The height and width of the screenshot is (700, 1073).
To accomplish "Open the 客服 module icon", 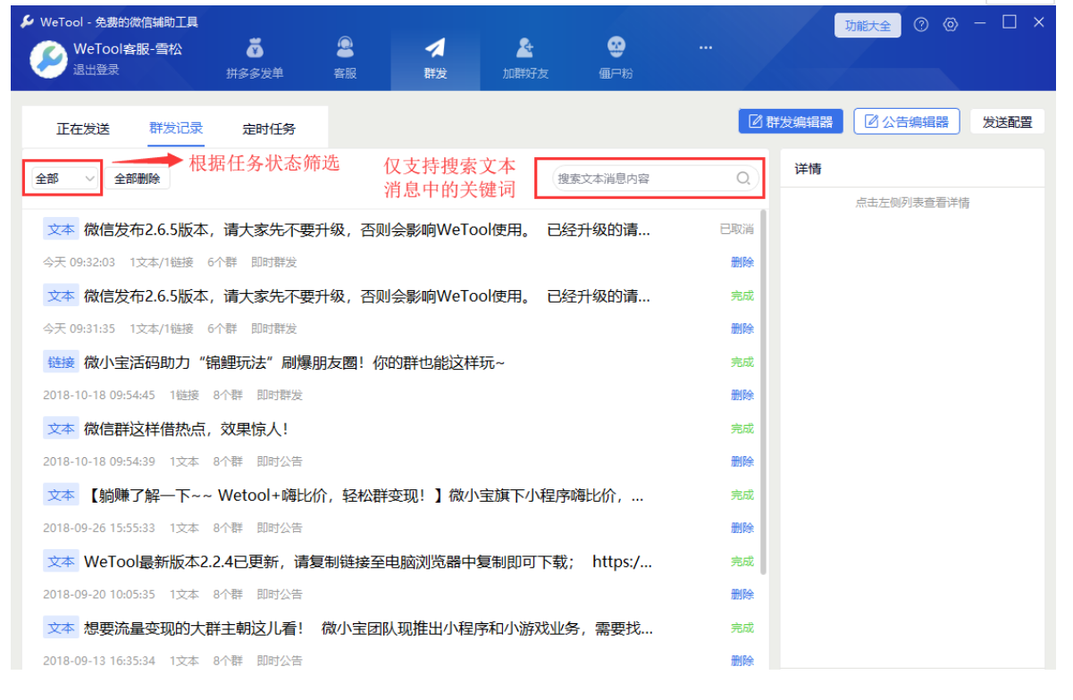I will (x=345, y=46).
